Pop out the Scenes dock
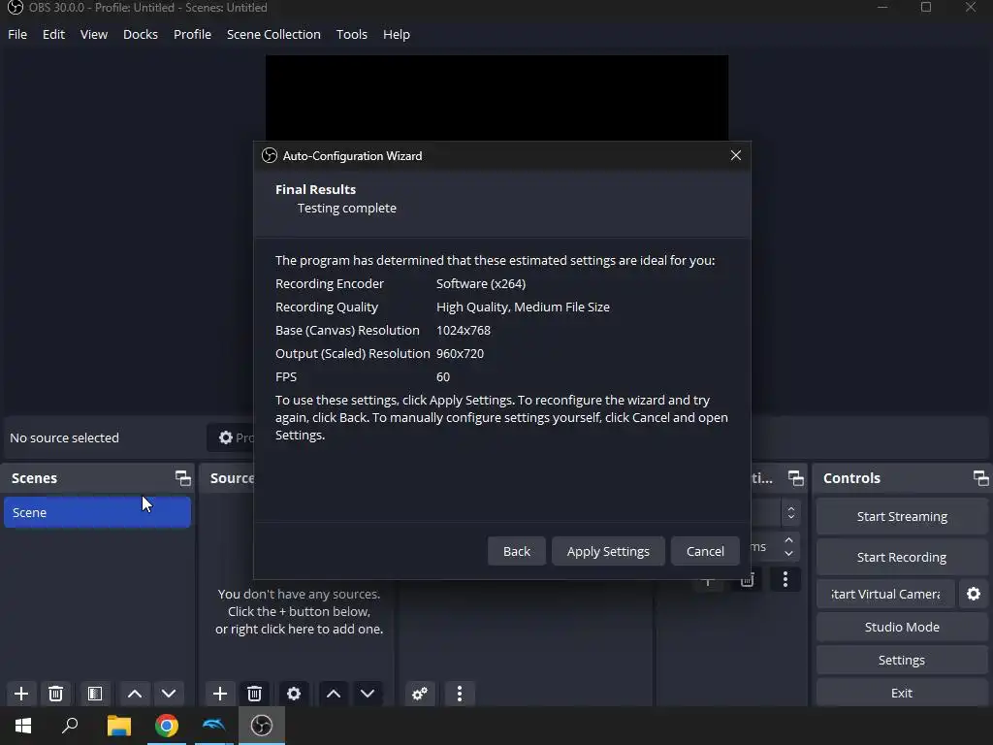The height and width of the screenshot is (745, 993). coord(183,478)
